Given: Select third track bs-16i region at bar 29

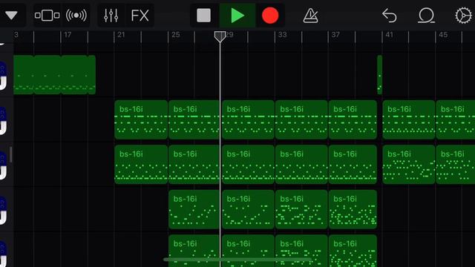Looking at the screenshot, I should click(x=248, y=165).
